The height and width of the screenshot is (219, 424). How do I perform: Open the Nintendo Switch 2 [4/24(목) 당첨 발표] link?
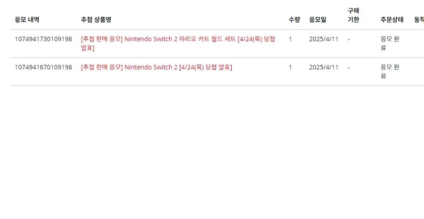tap(156, 67)
